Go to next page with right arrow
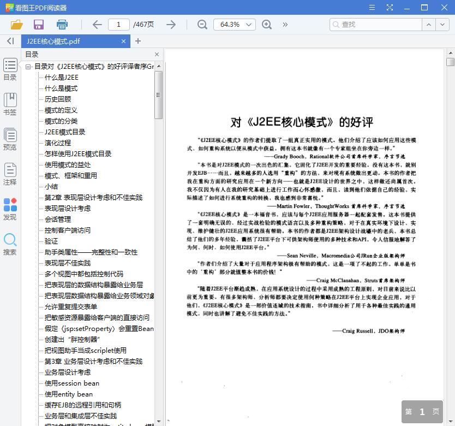This screenshot has width=455, height=426. [x=171, y=25]
